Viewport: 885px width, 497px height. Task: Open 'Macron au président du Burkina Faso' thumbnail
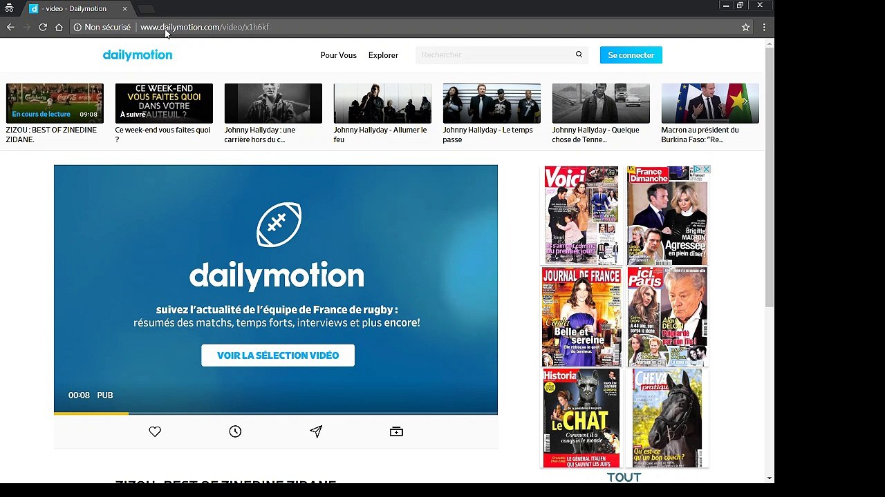pos(710,104)
